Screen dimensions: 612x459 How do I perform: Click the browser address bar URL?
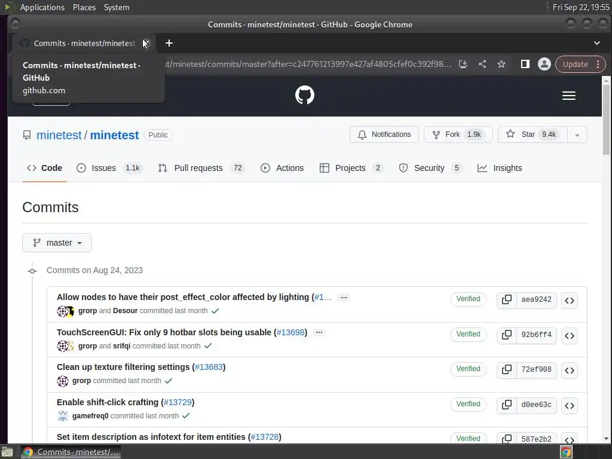pyautogui.click(x=308, y=64)
